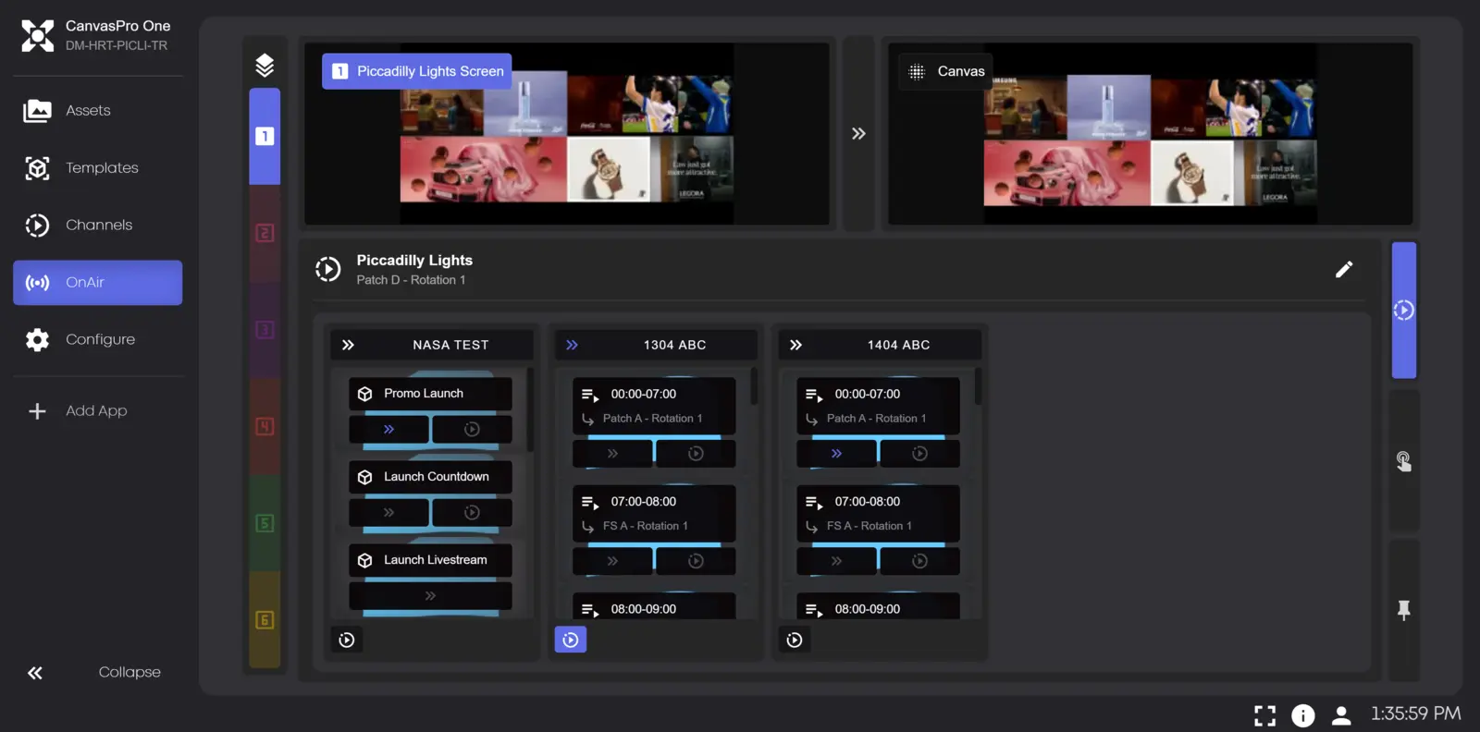Take 1304 ABC Patch A double arrow

coord(612,454)
